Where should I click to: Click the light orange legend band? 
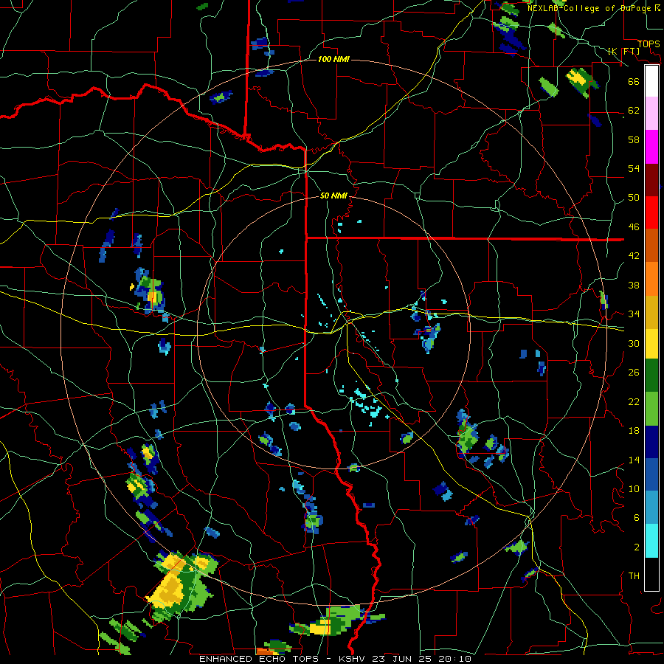coord(651,279)
